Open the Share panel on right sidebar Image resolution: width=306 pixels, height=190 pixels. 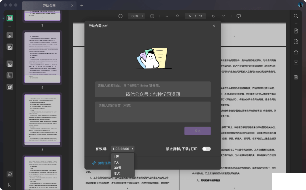coord(296,52)
